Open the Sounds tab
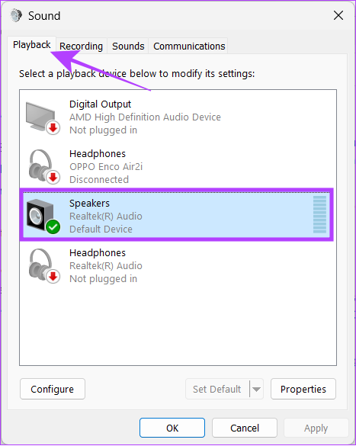Screen dimensions: 356x446 coord(128,46)
